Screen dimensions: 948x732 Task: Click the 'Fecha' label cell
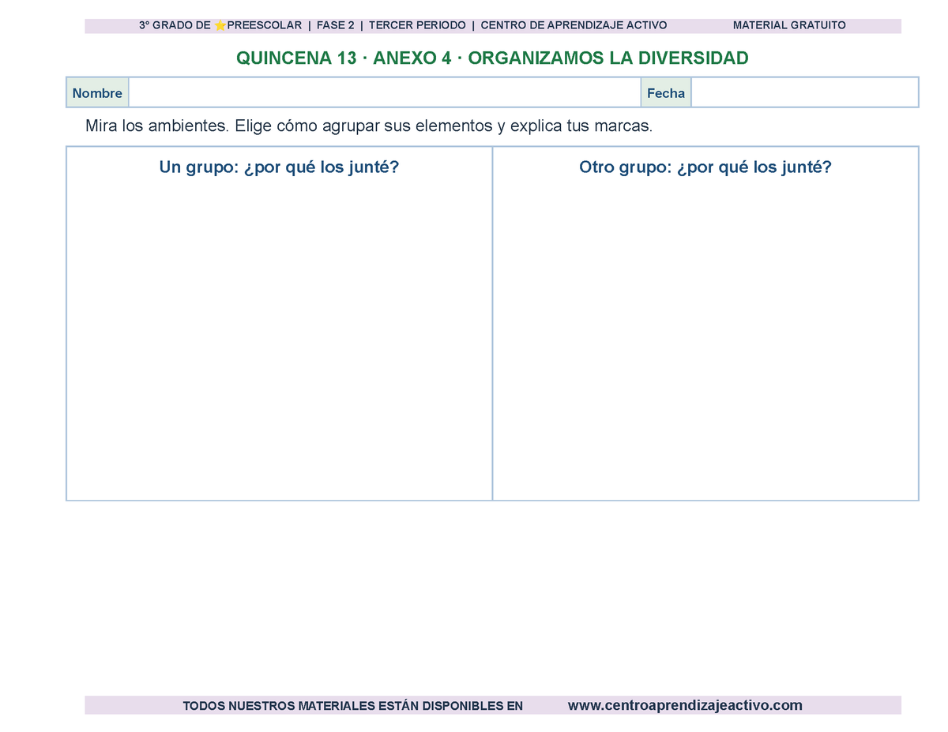tap(666, 92)
